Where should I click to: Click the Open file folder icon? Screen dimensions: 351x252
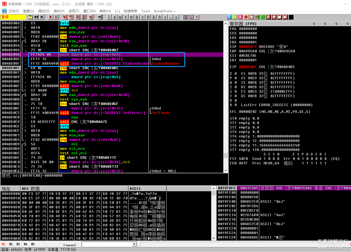coord(30,17)
